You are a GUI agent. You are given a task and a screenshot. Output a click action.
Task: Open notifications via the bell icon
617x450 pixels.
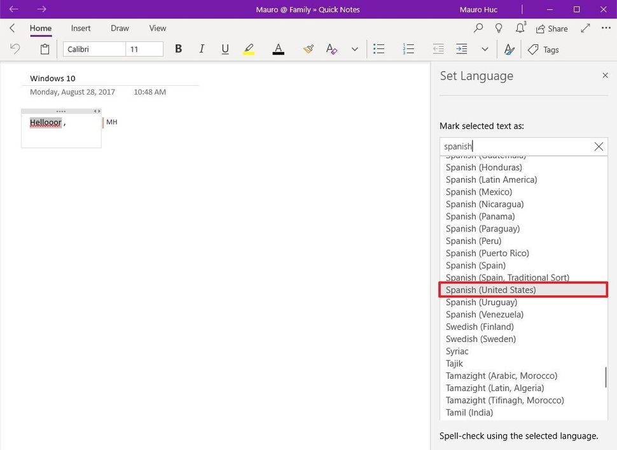point(520,28)
